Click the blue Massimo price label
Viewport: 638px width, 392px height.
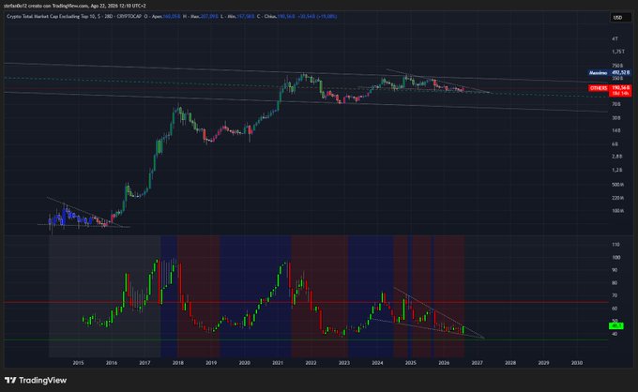tap(599, 73)
